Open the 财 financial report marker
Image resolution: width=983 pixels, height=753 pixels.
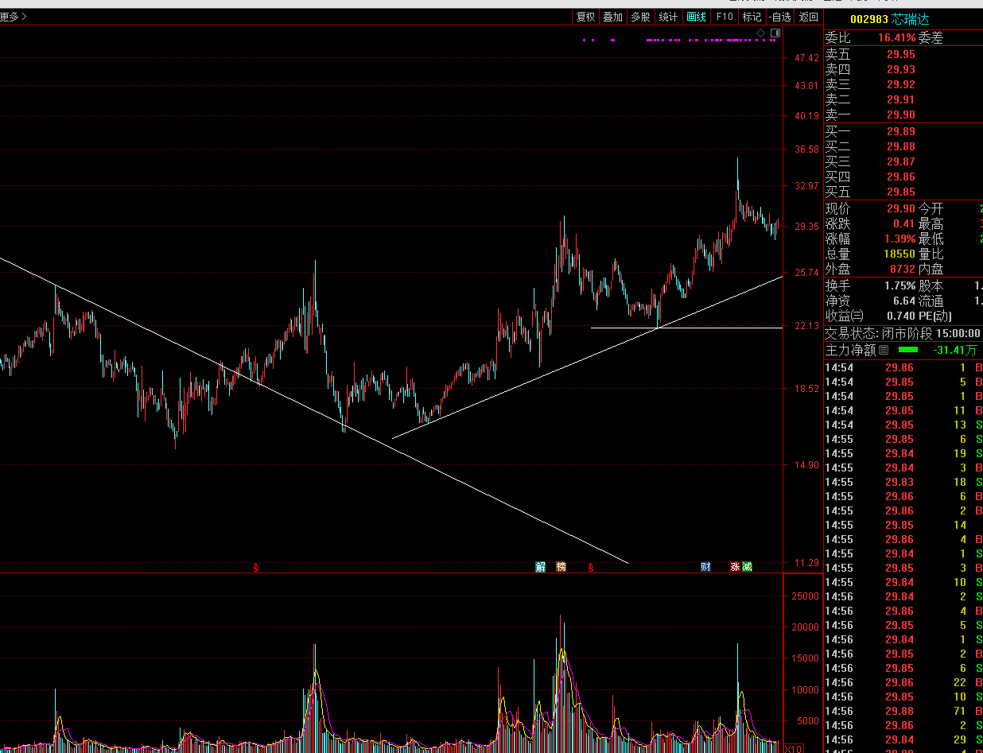[x=705, y=567]
